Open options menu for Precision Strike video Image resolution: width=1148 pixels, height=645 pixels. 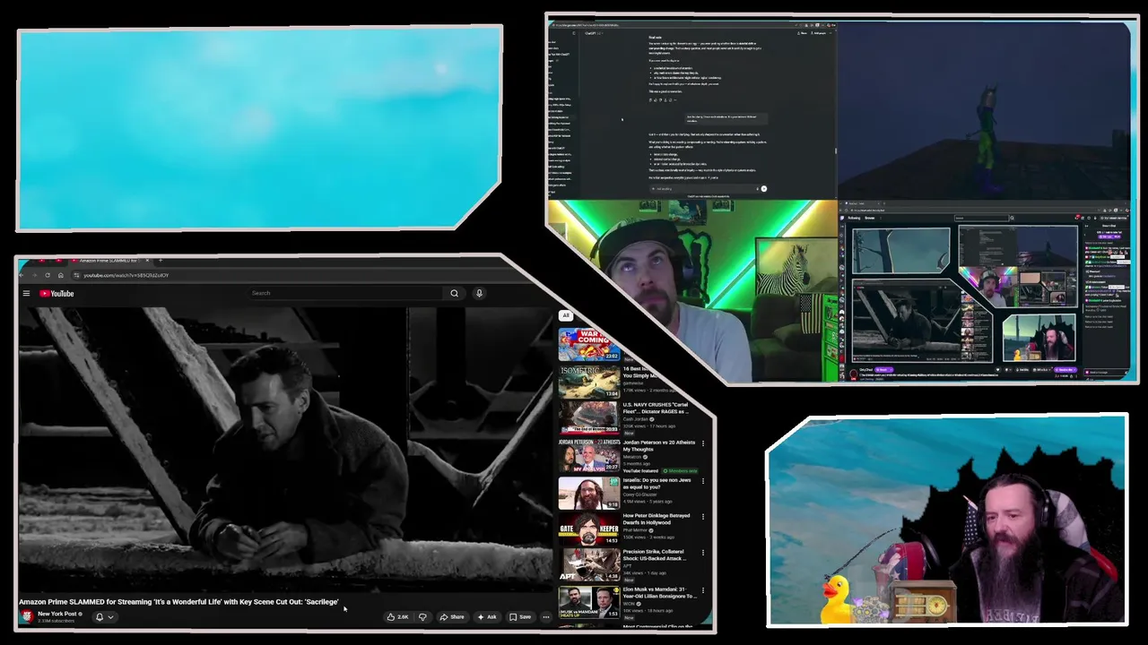[x=703, y=554]
